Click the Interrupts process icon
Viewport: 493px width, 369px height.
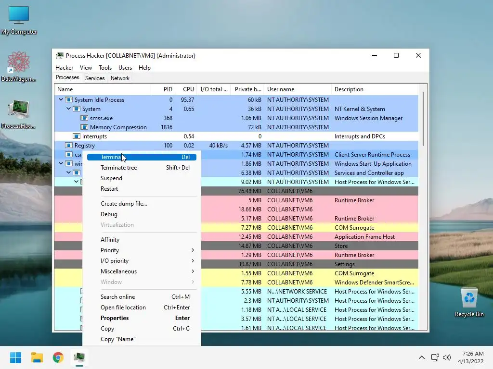[x=77, y=136]
